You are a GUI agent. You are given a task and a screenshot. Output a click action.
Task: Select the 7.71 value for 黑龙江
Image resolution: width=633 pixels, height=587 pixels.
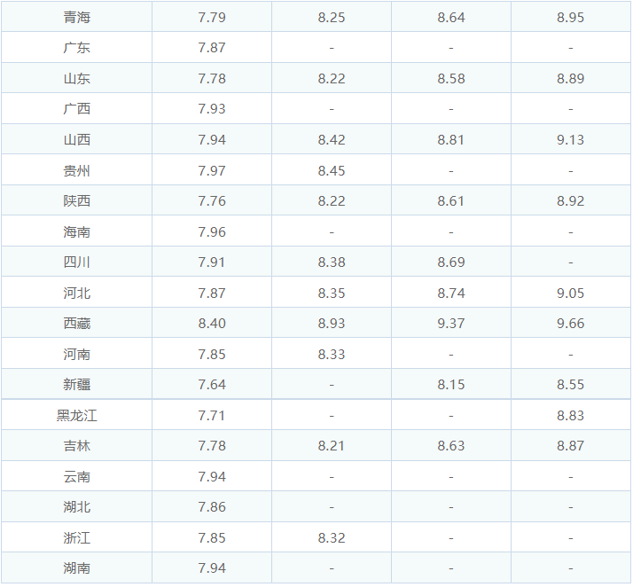point(212,415)
